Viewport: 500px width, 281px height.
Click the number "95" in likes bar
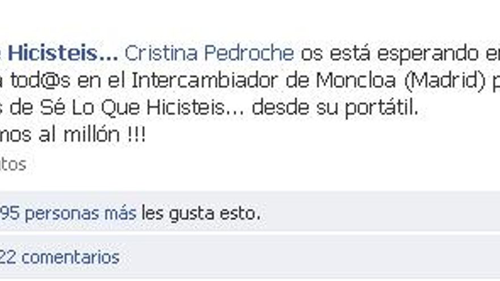click(10, 213)
